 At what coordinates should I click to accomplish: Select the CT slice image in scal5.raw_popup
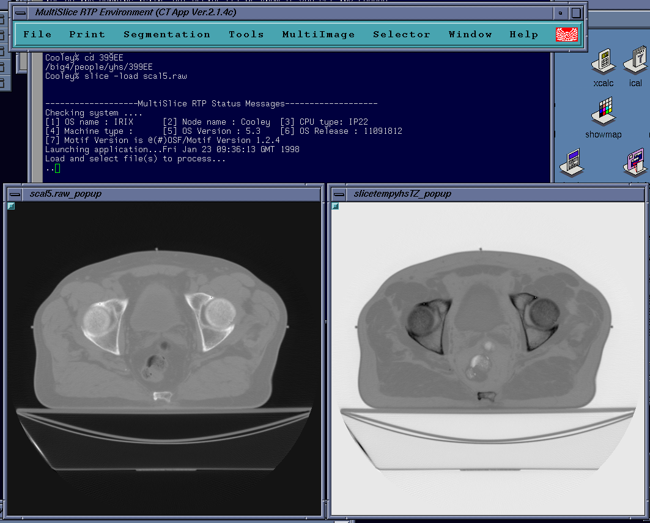(164, 359)
